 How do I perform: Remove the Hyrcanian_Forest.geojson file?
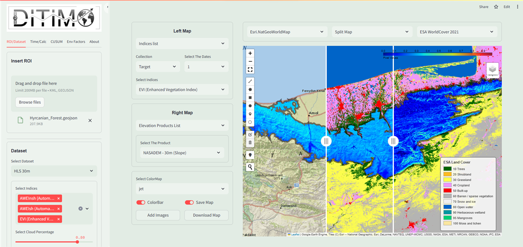click(x=90, y=120)
